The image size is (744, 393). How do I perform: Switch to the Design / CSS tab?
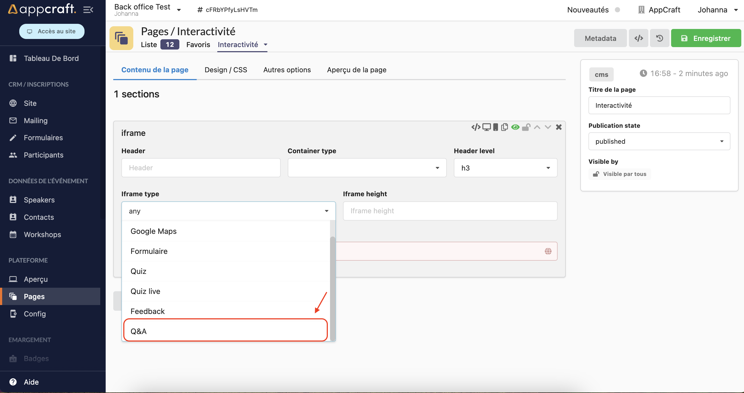click(x=226, y=69)
